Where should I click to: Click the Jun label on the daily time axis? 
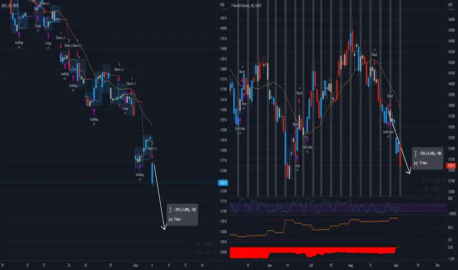[x=269, y=265]
